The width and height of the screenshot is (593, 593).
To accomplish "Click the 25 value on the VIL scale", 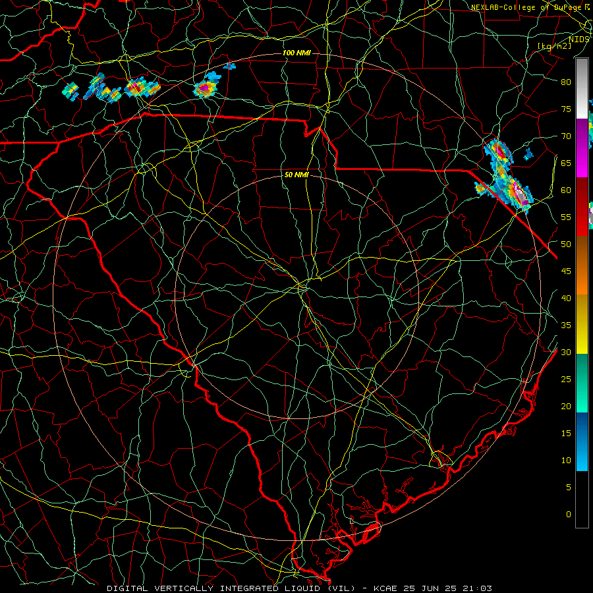I will (566, 380).
